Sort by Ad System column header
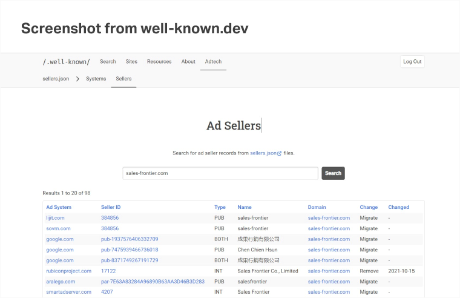460x298 pixels. coord(59,207)
